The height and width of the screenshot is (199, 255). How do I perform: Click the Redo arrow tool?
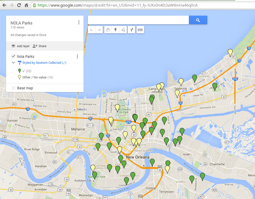coord(99,30)
